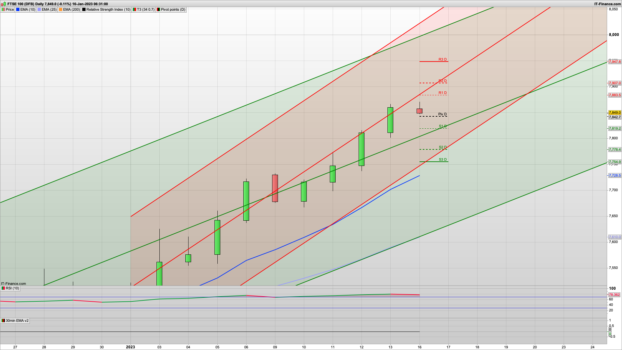Click the RSI (10) icon in the lower panel

(x=3, y=288)
